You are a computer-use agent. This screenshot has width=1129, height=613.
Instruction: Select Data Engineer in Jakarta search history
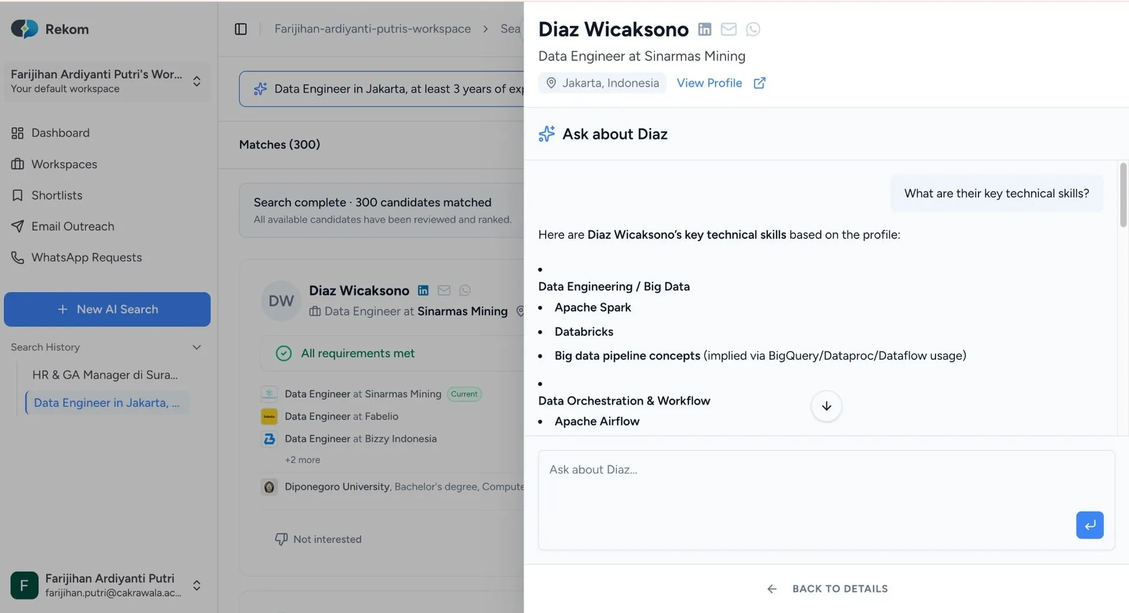[x=106, y=403]
